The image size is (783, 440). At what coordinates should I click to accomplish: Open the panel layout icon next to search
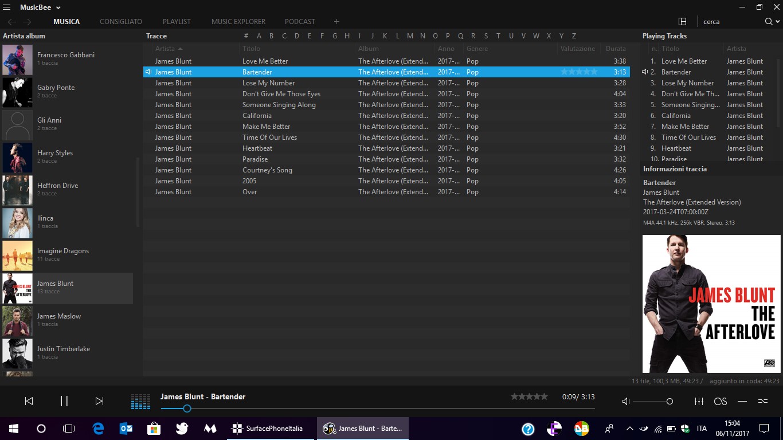(682, 22)
